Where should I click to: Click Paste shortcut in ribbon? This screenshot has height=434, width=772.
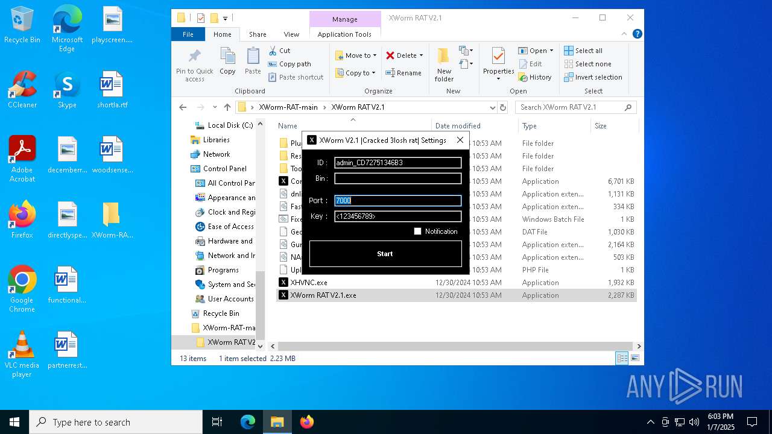coord(296,77)
